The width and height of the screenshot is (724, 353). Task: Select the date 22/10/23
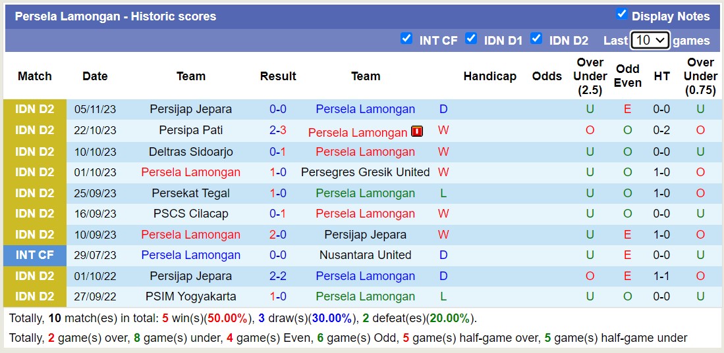tap(95, 130)
